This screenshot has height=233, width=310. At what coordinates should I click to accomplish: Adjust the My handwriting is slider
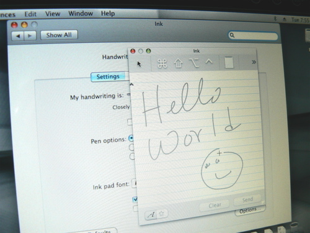[x=129, y=94]
